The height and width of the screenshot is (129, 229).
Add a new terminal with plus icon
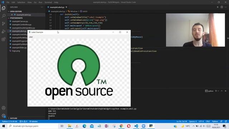pos(216,91)
